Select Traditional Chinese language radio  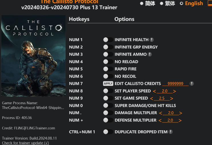click(x=161, y=3)
